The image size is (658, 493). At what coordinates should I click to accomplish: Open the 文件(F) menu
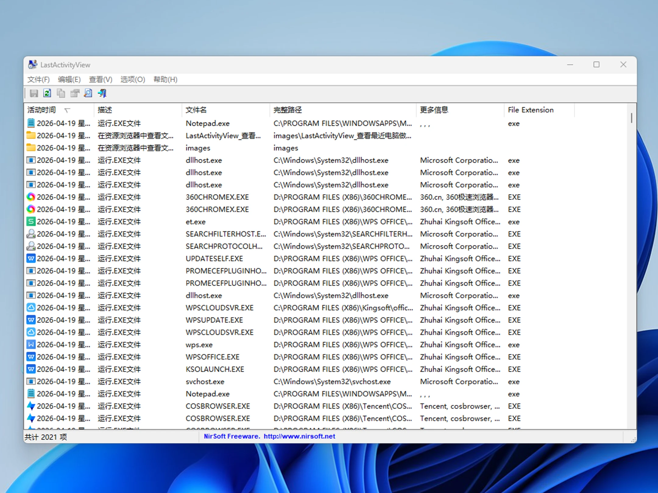tap(38, 79)
